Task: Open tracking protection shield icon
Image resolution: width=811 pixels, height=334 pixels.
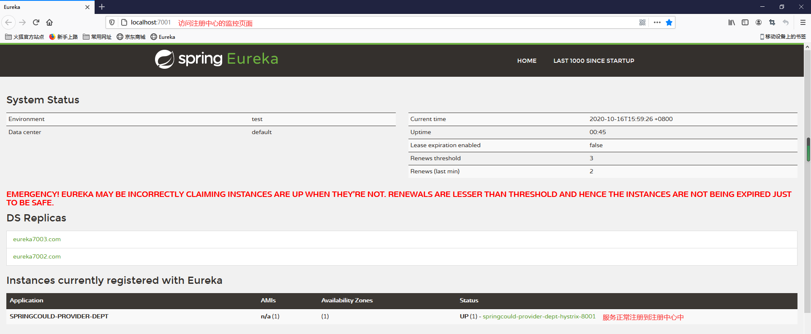Action: (x=112, y=22)
